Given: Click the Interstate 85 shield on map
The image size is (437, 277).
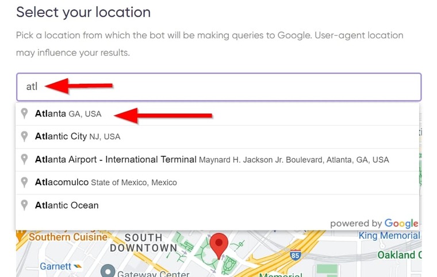Looking at the screenshot, I should coord(295,255).
